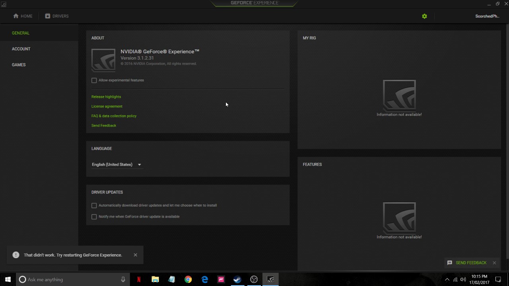Open the pink app icon in taskbar
The width and height of the screenshot is (509, 286).
pos(221,279)
